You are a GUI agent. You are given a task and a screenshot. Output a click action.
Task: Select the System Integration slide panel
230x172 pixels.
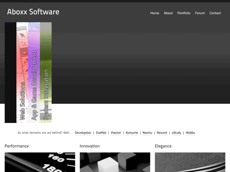pos(46,73)
